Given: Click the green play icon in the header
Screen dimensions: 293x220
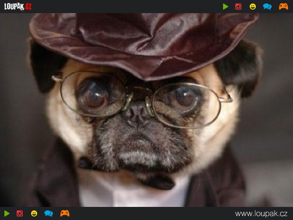Looking at the screenshot, I should (x=226, y=7).
